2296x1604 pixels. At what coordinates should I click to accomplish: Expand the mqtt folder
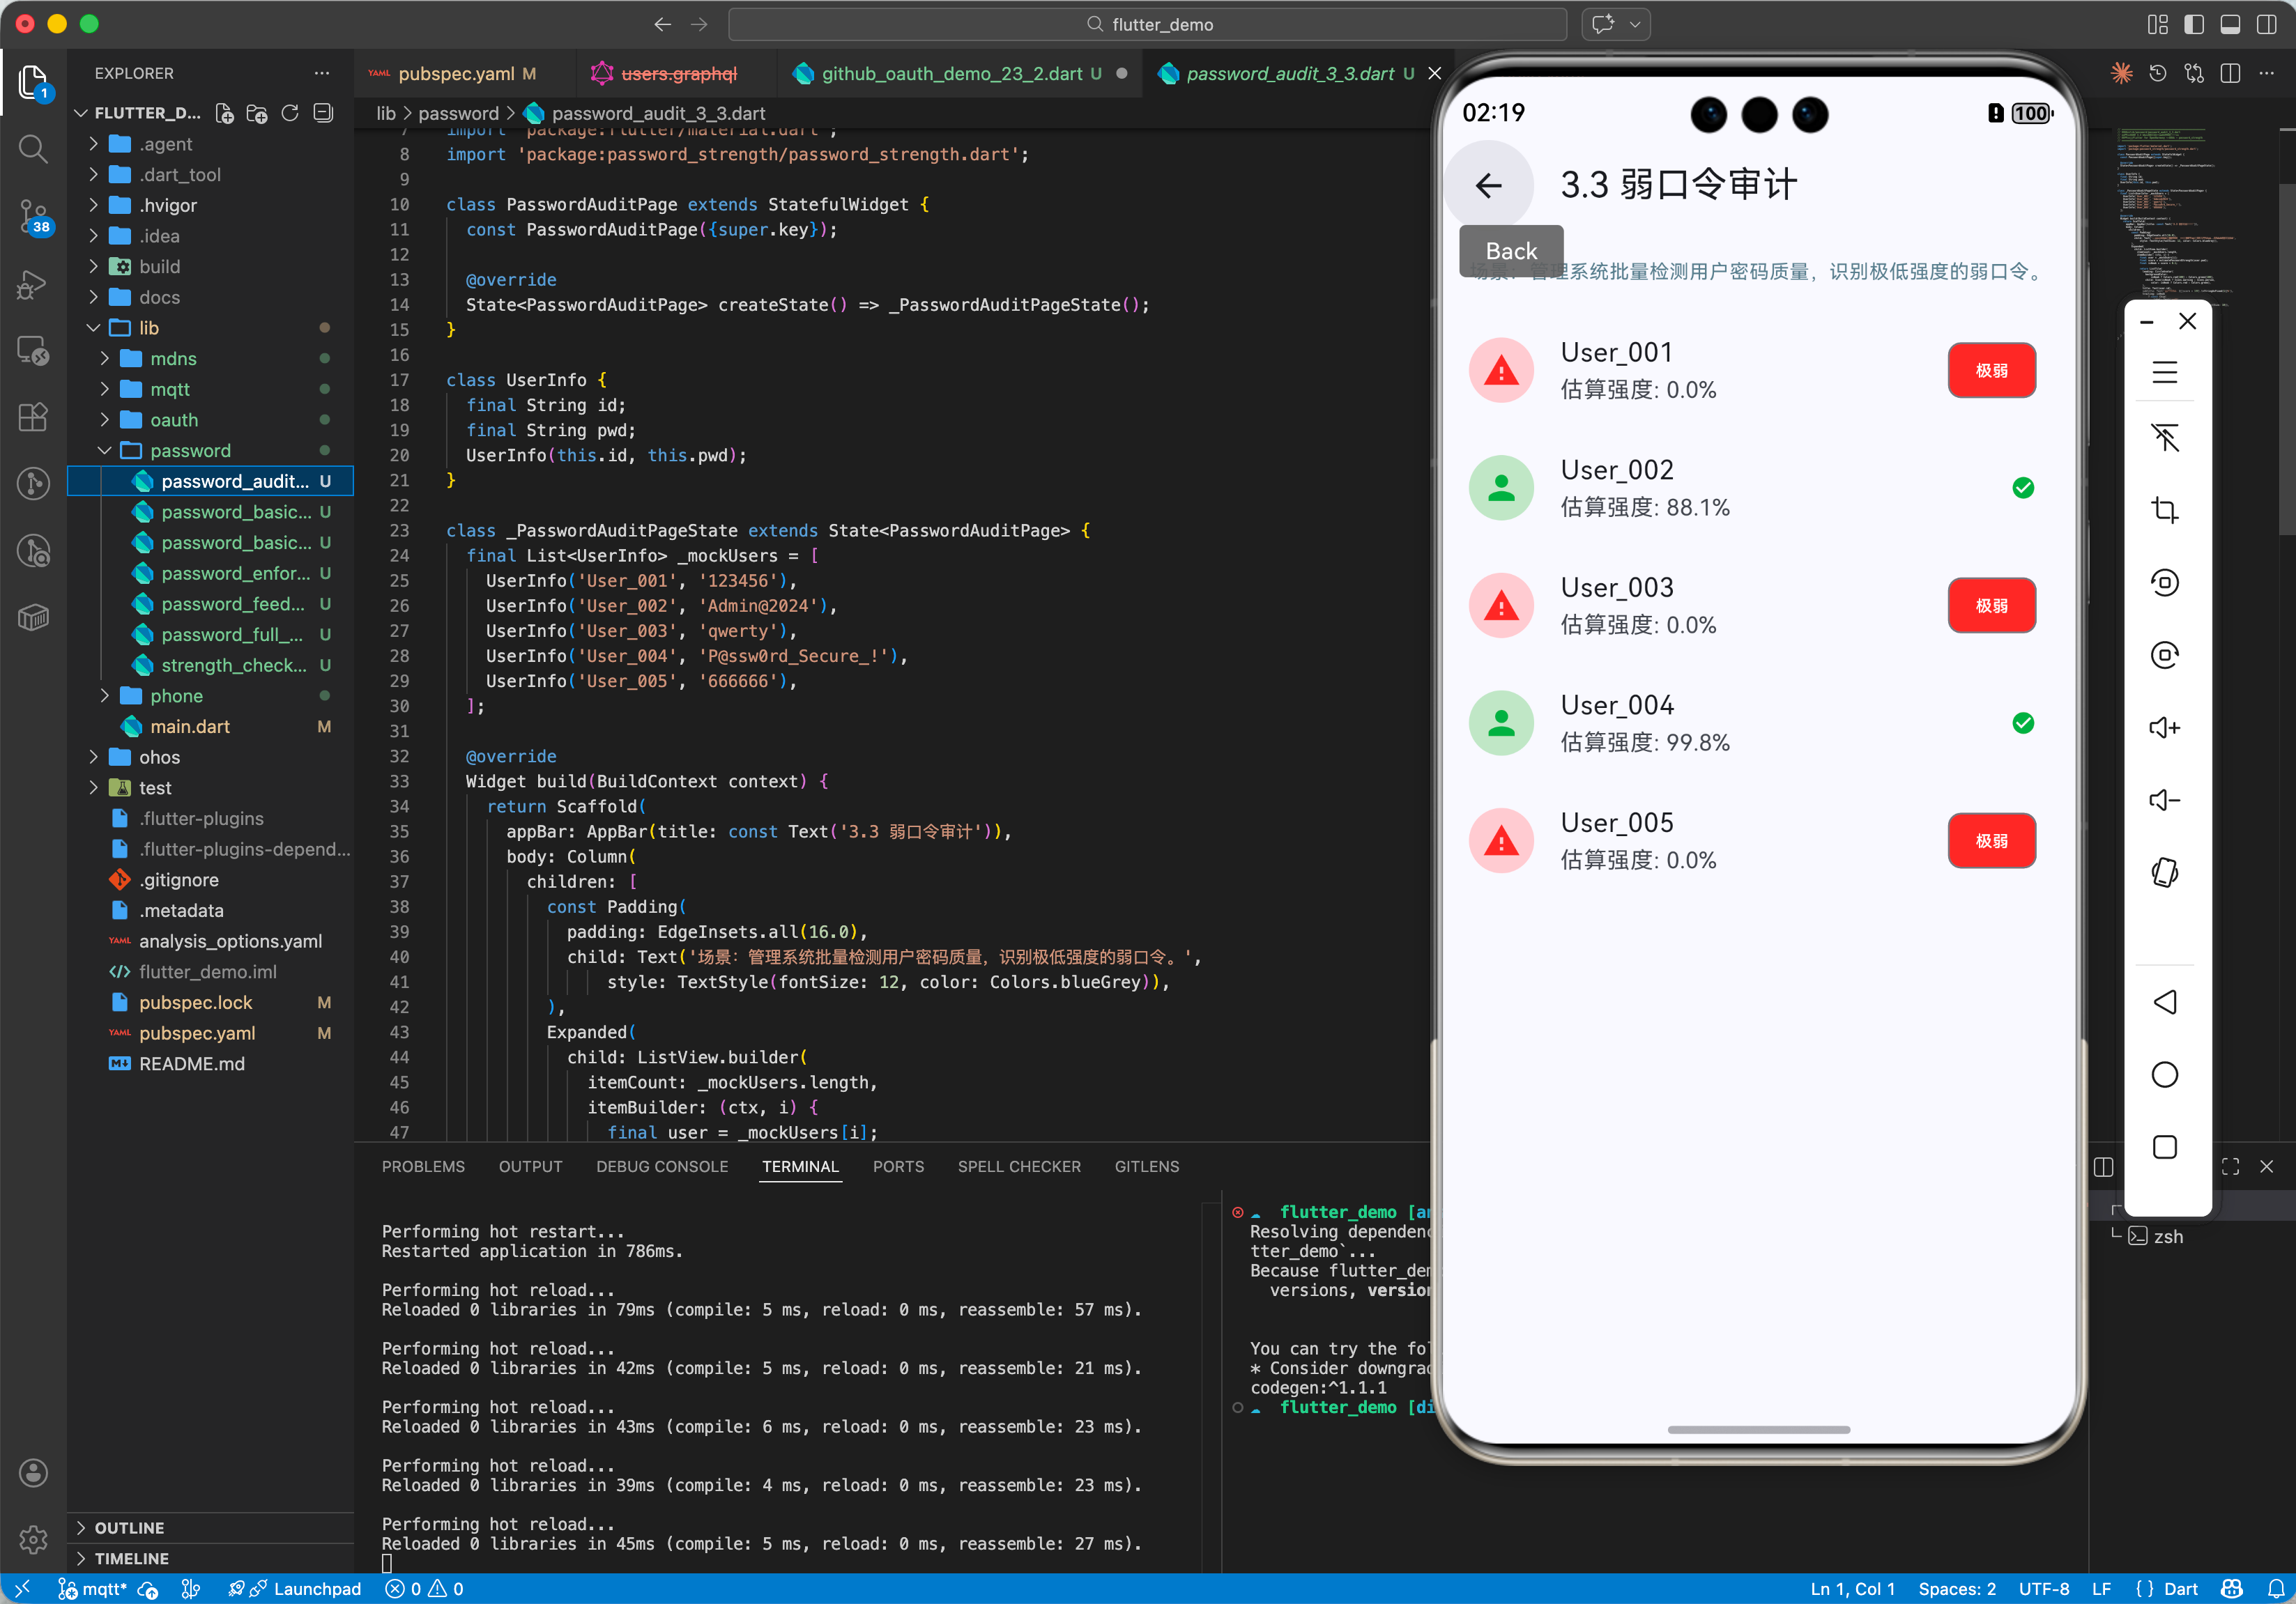(169, 389)
